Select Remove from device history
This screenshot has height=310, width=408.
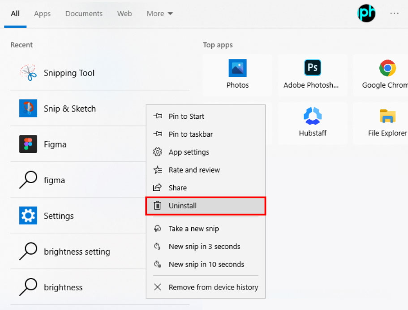click(x=206, y=287)
